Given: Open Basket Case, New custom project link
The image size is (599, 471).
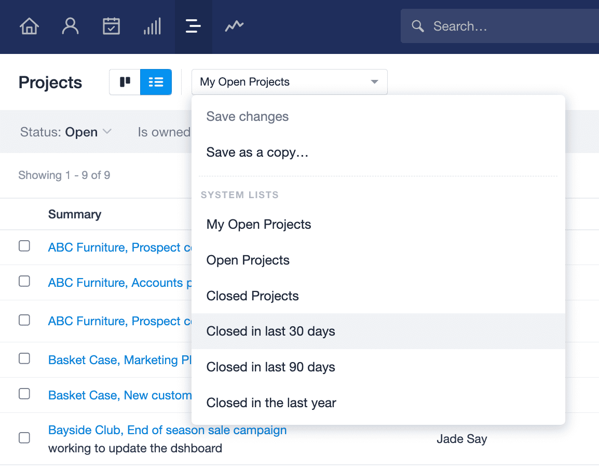Looking at the screenshot, I should (x=119, y=395).
